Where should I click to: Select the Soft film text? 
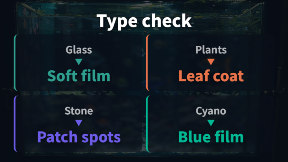[x=79, y=76]
